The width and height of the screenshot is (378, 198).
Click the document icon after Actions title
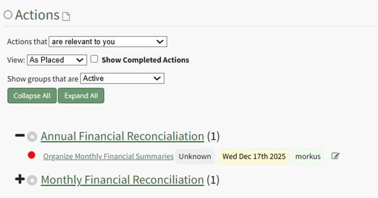[x=66, y=16]
